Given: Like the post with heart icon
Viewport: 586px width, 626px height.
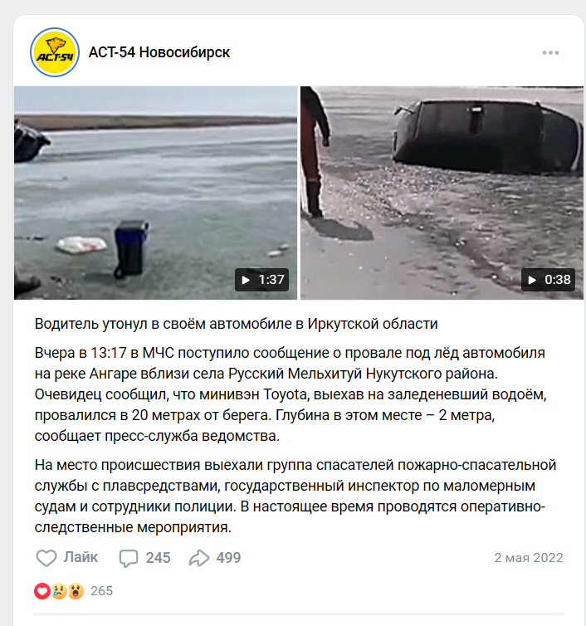Looking at the screenshot, I should pyautogui.click(x=46, y=558).
